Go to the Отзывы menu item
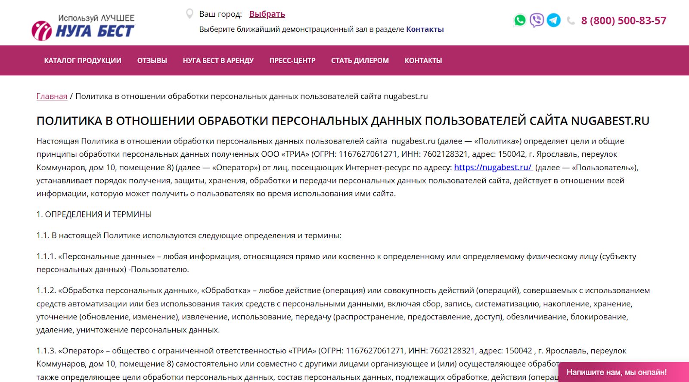The height and width of the screenshot is (382, 689). click(x=152, y=61)
